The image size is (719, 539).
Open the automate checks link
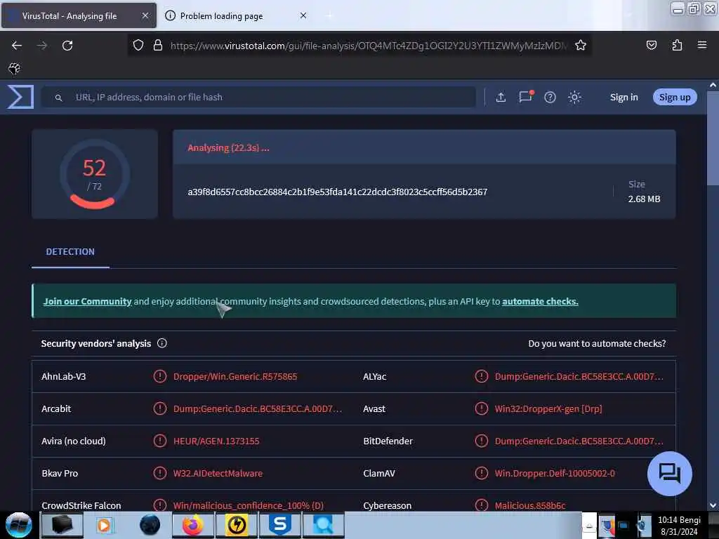click(x=540, y=301)
